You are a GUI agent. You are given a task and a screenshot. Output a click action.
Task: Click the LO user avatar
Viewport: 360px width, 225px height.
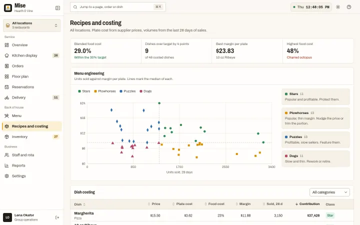tap(7, 217)
